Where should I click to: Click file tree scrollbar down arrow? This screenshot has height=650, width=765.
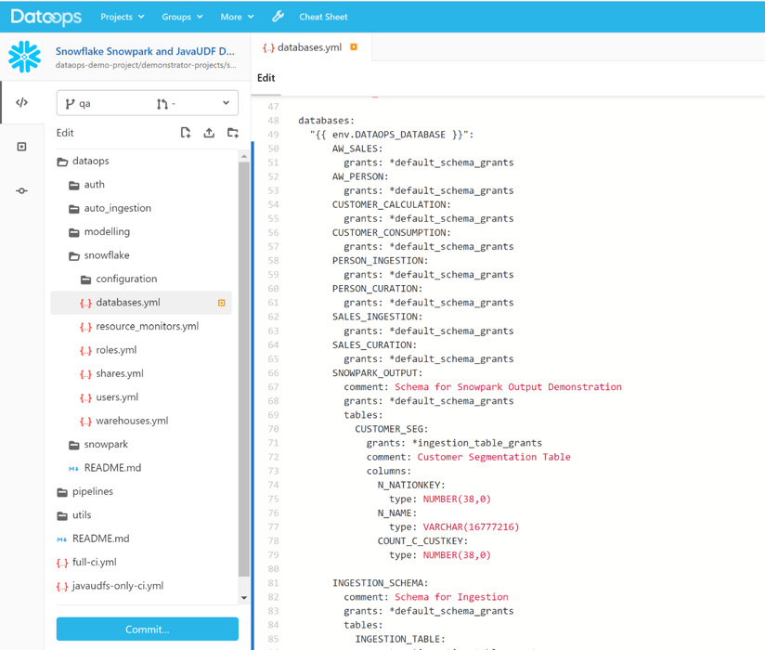244,597
